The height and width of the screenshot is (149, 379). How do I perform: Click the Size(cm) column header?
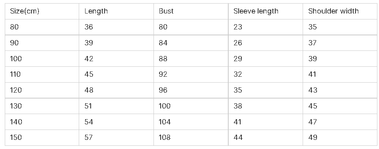point(42,12)
